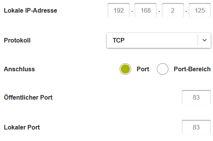The image size is (213, 141).
Task: Click the Port option label text
Action: click(x=143, y=69)
